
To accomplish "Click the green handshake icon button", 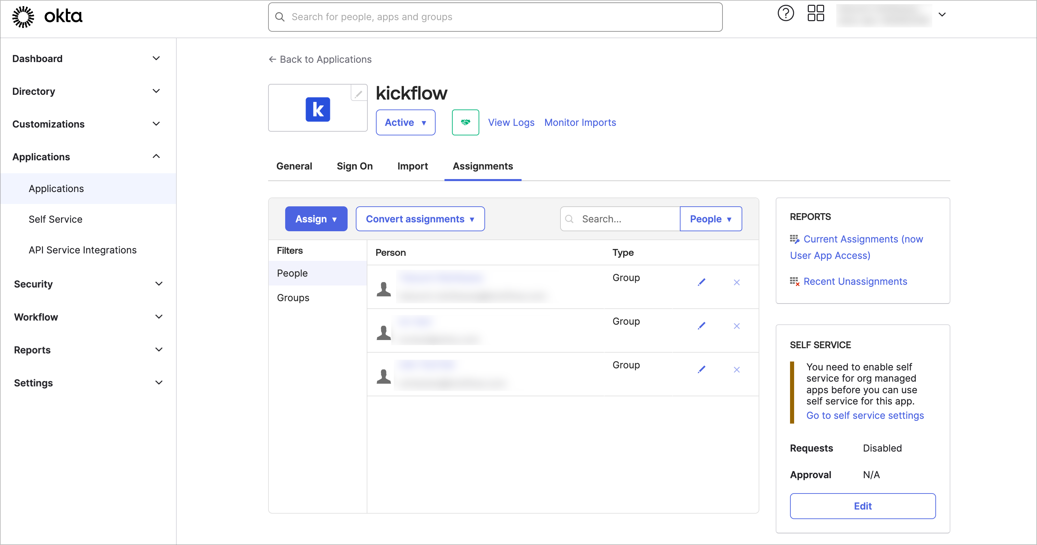I will point(465,122).
